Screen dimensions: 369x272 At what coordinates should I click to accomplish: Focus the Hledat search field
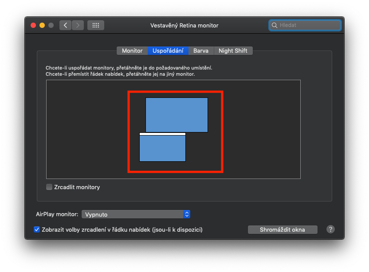(x=308, y=25)
